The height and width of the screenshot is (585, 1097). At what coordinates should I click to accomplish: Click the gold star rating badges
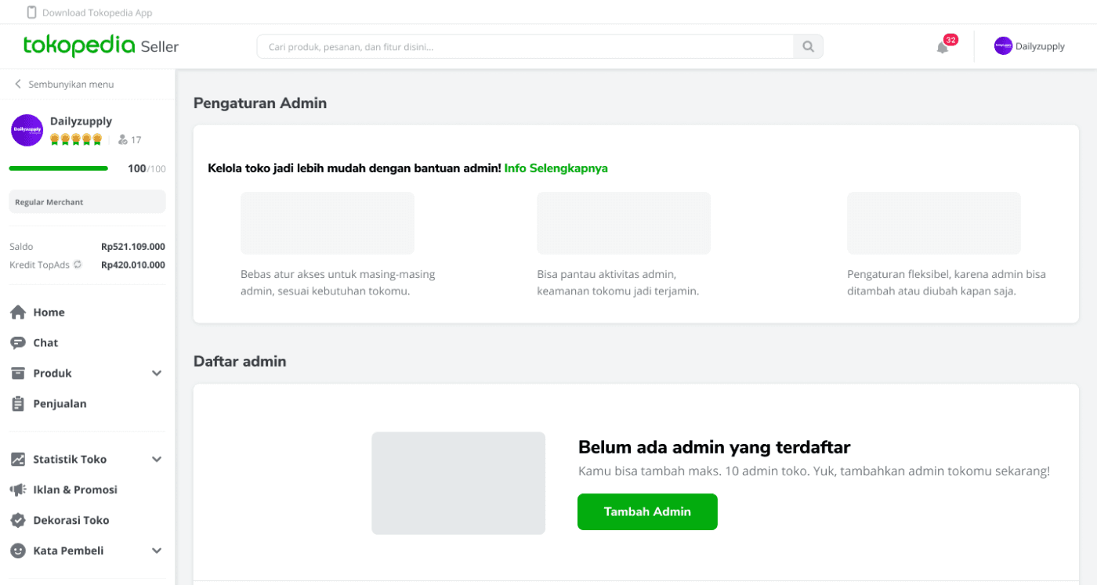[x=76, y=139]
